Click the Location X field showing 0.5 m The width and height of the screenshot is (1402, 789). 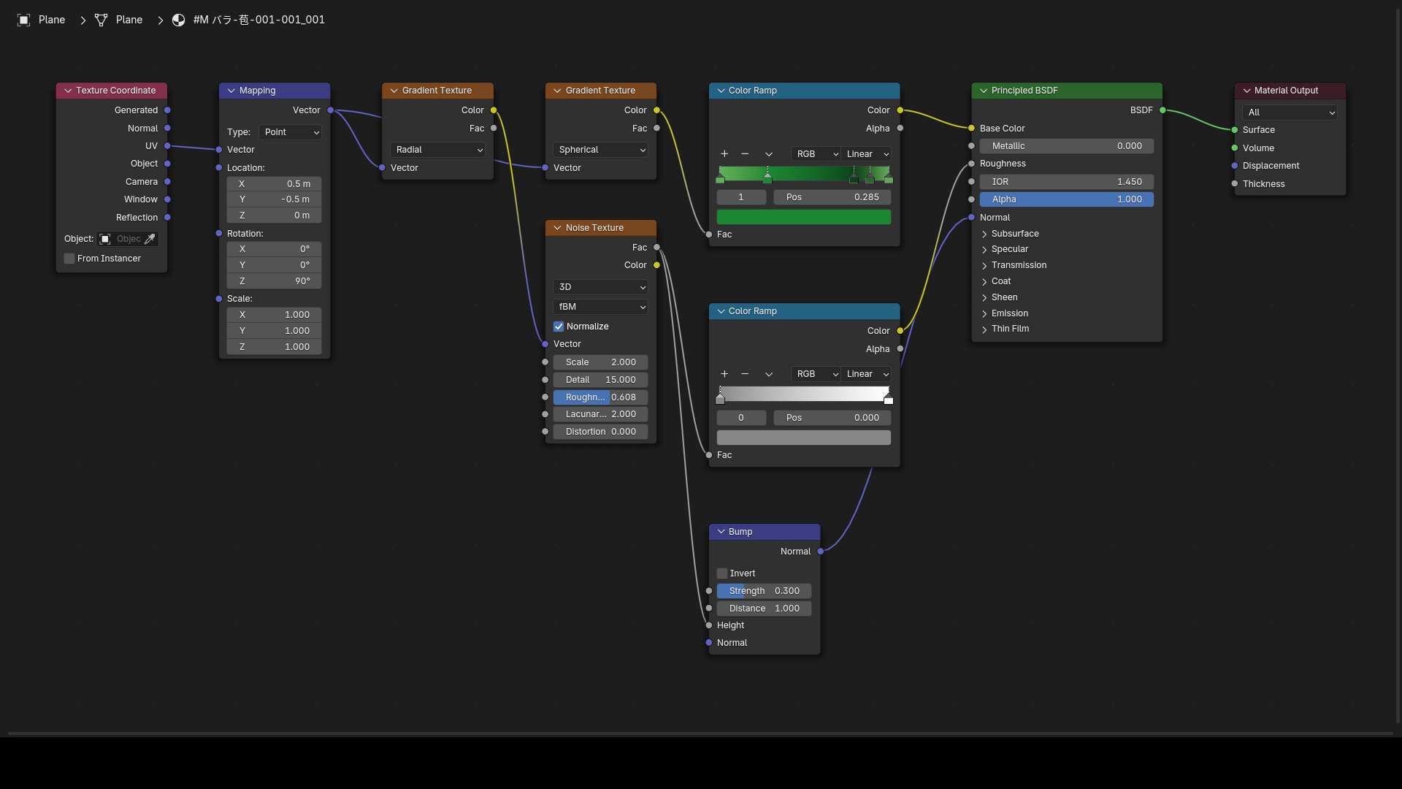pos(274,184)
